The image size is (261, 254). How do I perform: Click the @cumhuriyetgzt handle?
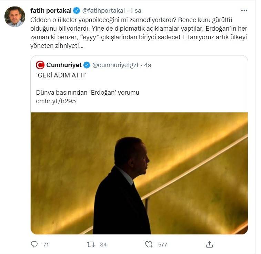coord(116,65)
